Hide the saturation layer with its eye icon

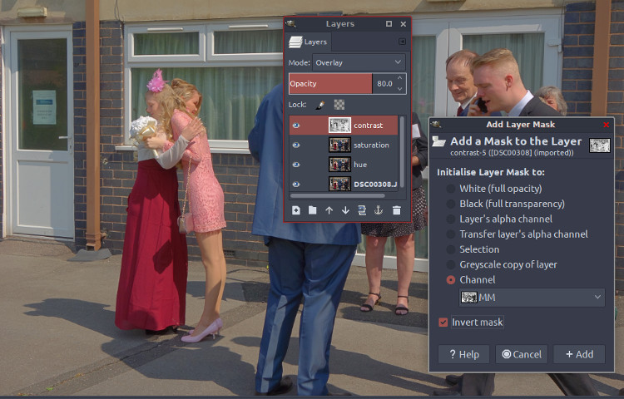point(295,145)
